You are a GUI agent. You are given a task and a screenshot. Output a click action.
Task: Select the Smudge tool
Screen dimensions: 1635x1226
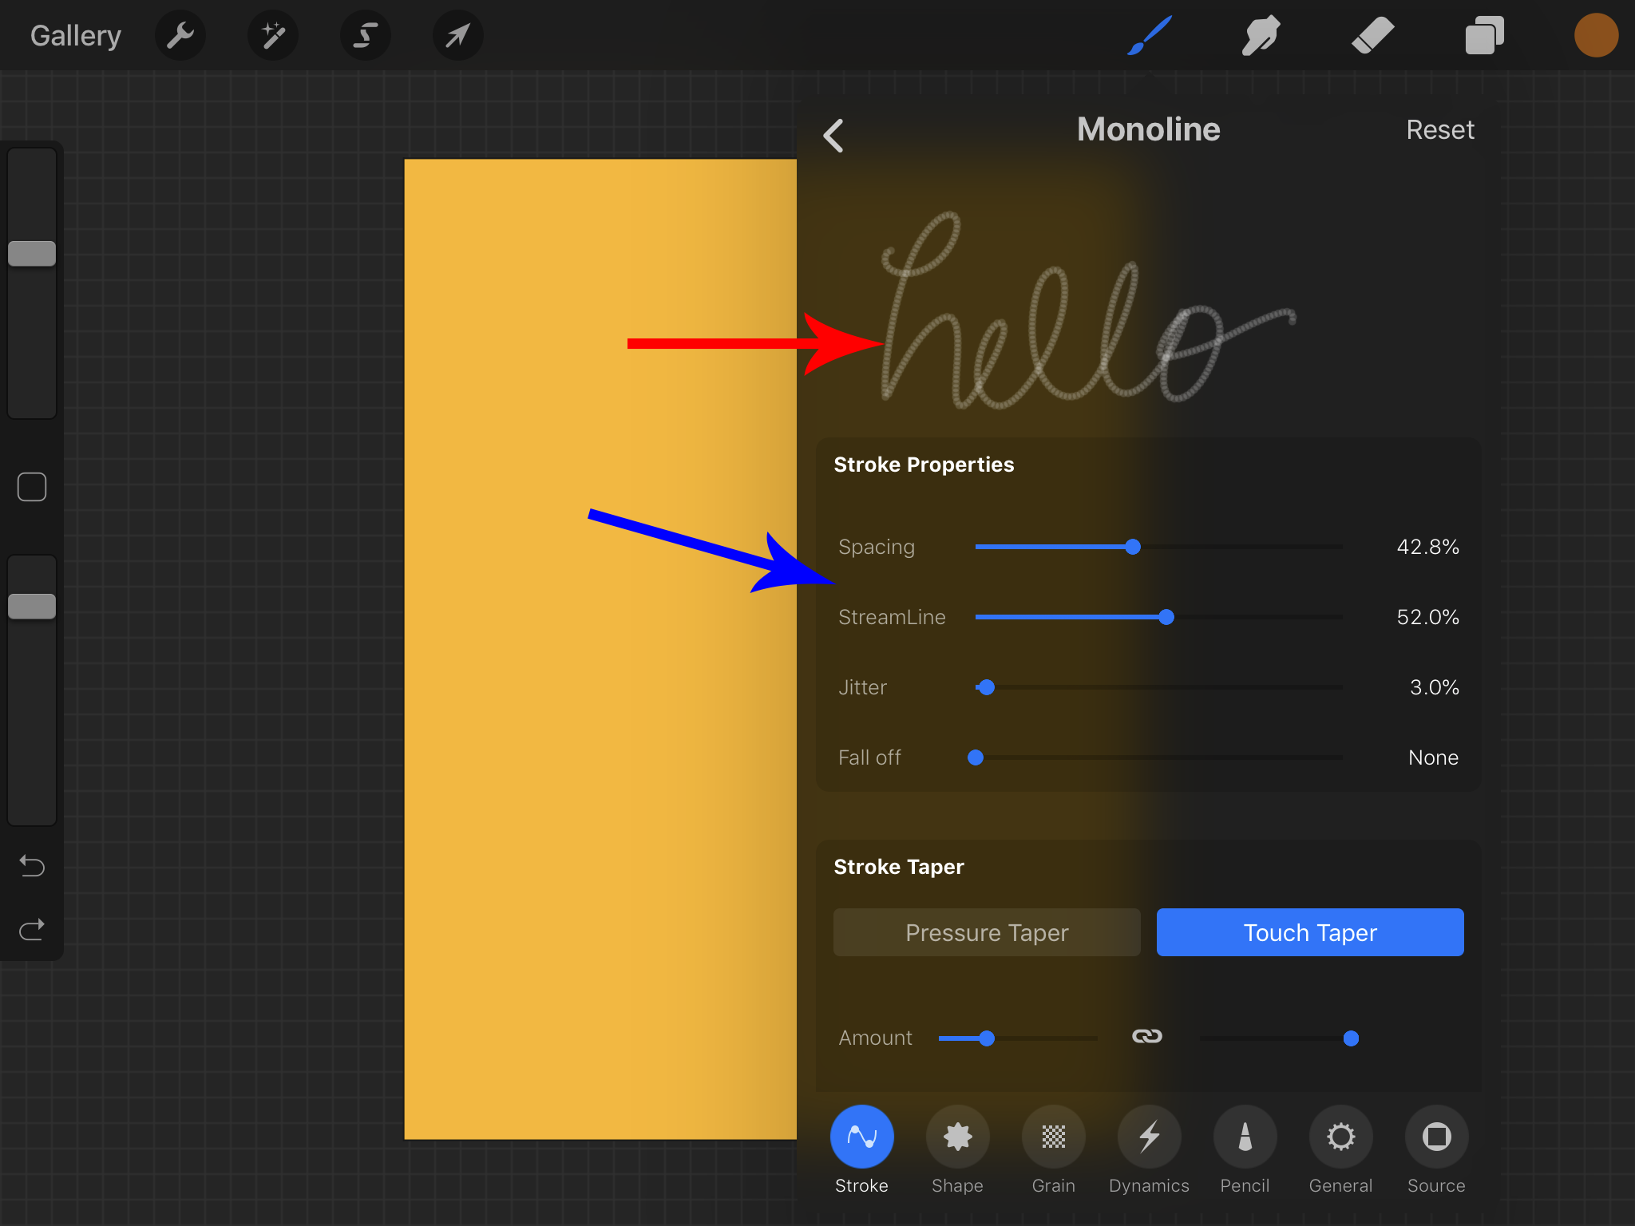tap(1261, 35)
